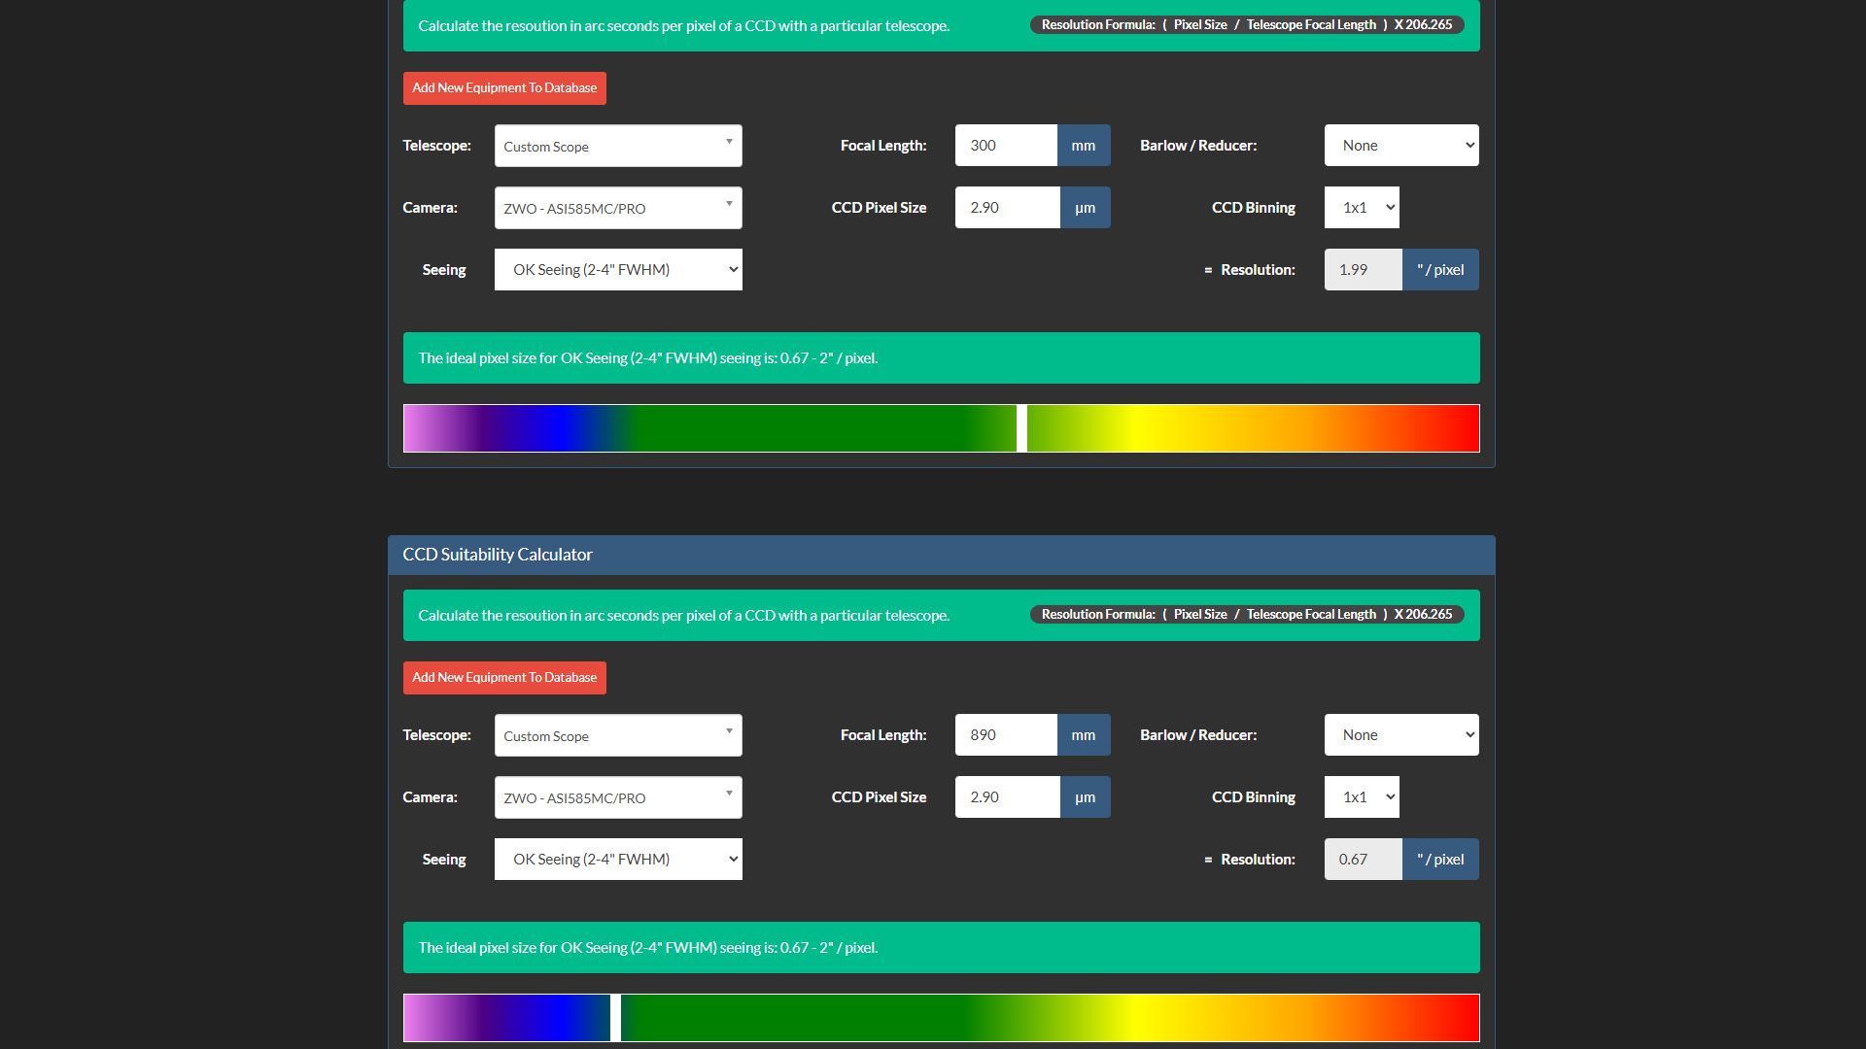Image resolution: width=1866 pixels, height=1049 pixels.
Task: Click Focal Length field showing 300
Action: (1006, 146)
